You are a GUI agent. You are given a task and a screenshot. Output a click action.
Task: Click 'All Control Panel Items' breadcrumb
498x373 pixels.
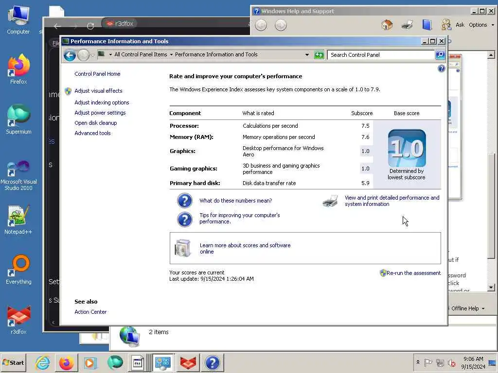coord(141,54)
